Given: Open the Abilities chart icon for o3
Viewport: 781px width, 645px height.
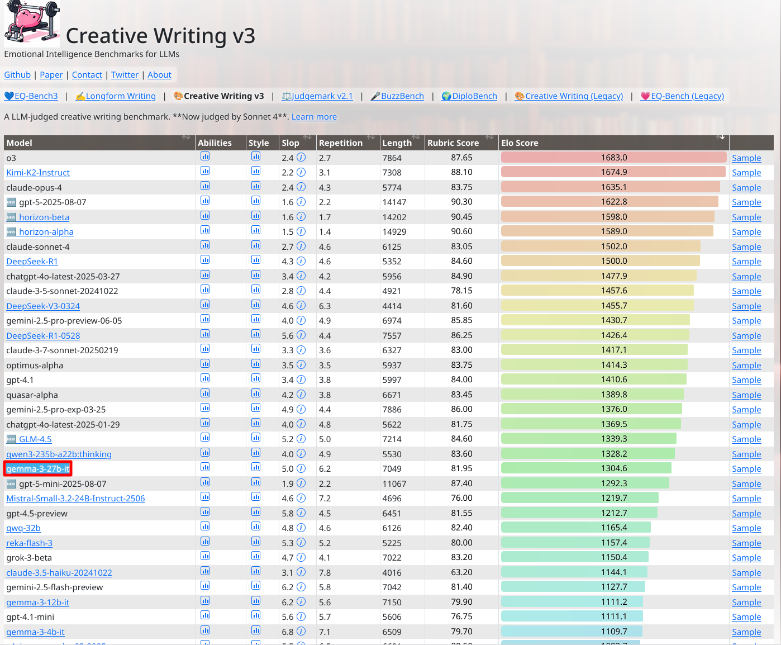Looking at the screenshot, I should pos(205,156).
